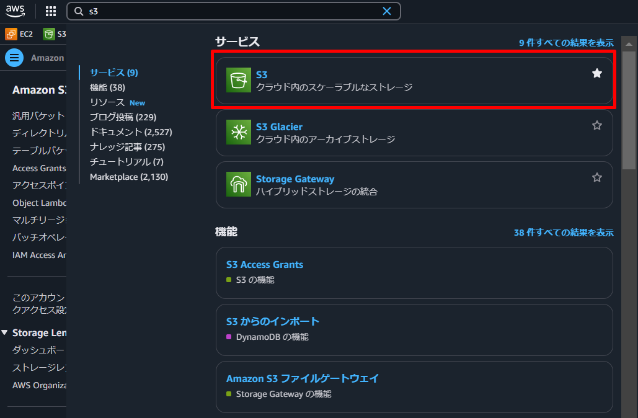The image size is (638, 418).
Task: Open the Storage Gateway service link
Action: [x=295, y=179]
